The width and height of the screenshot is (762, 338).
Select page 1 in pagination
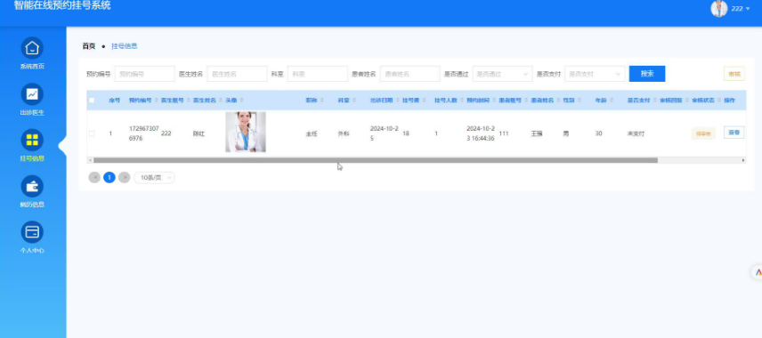pyautogui.click(x=109, y=178)
